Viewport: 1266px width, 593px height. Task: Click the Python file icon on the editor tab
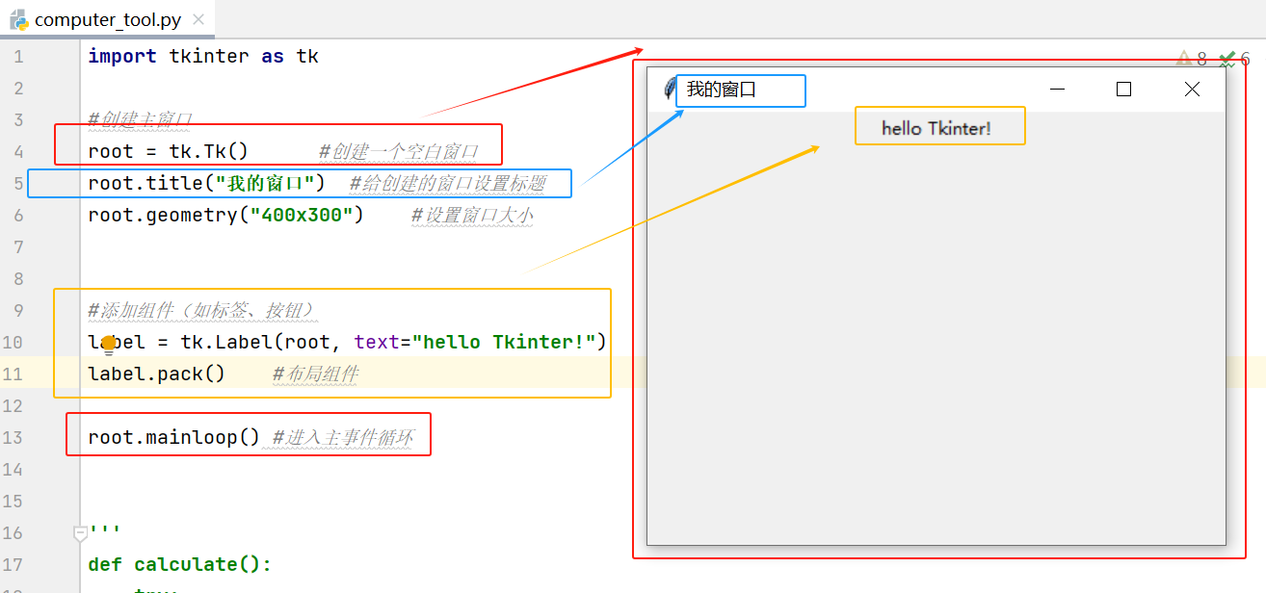tap(17, 17)
